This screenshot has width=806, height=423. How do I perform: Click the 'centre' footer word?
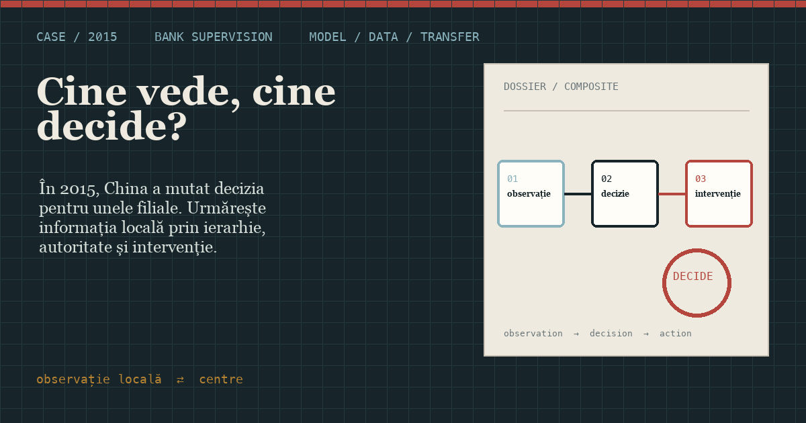point(221,379)
